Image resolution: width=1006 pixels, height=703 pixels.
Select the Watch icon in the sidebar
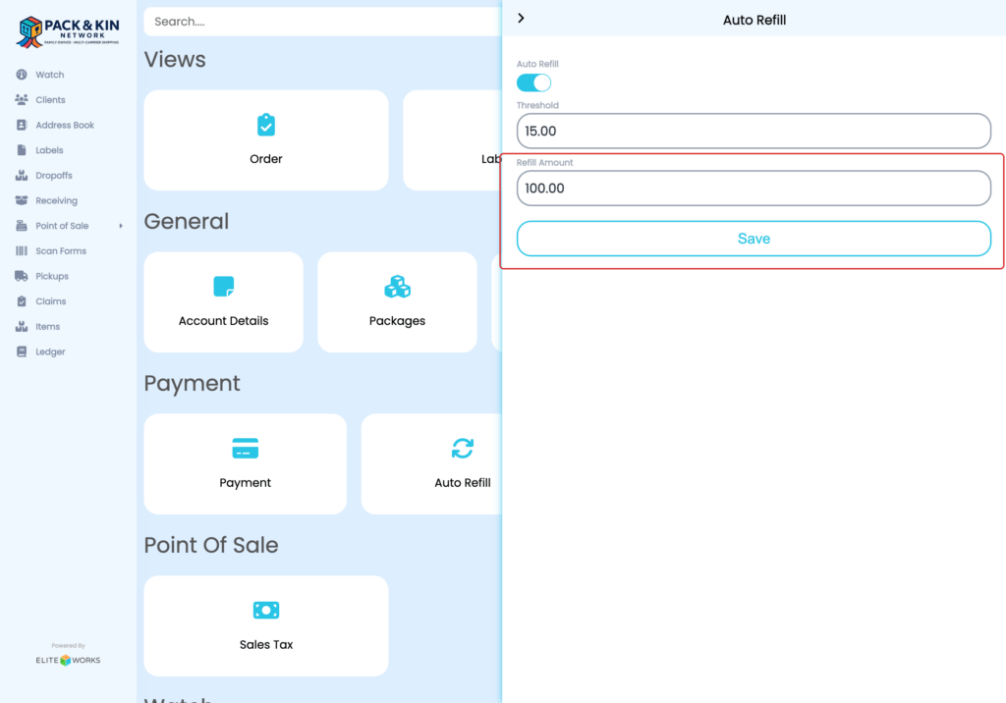point(22,74)
